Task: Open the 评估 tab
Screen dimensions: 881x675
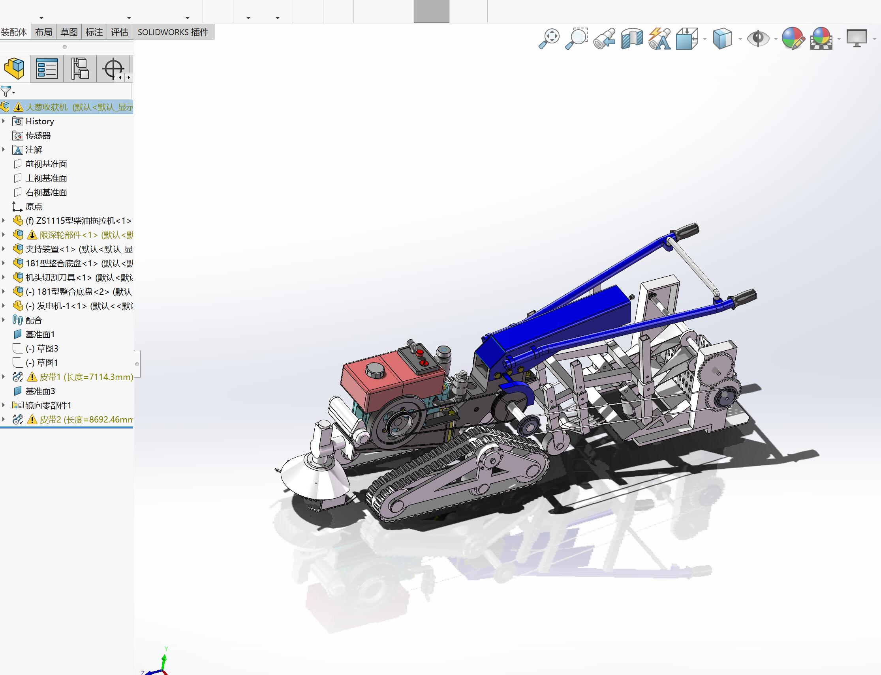Action: click(x=120, y=32)
